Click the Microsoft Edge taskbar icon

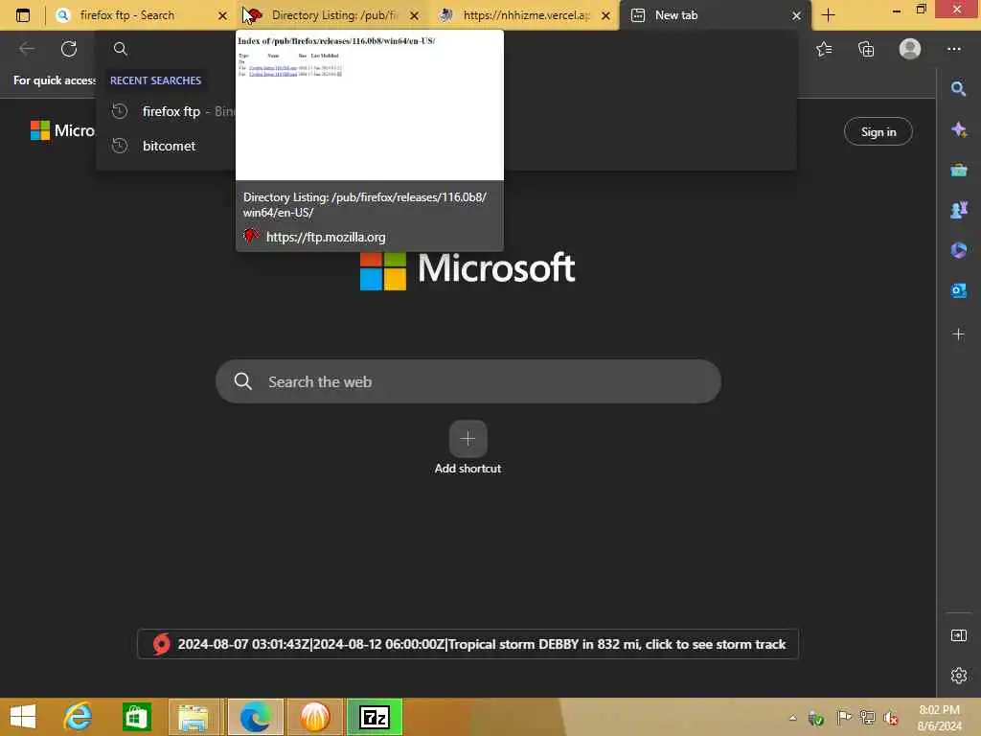[x=255, y=717]
